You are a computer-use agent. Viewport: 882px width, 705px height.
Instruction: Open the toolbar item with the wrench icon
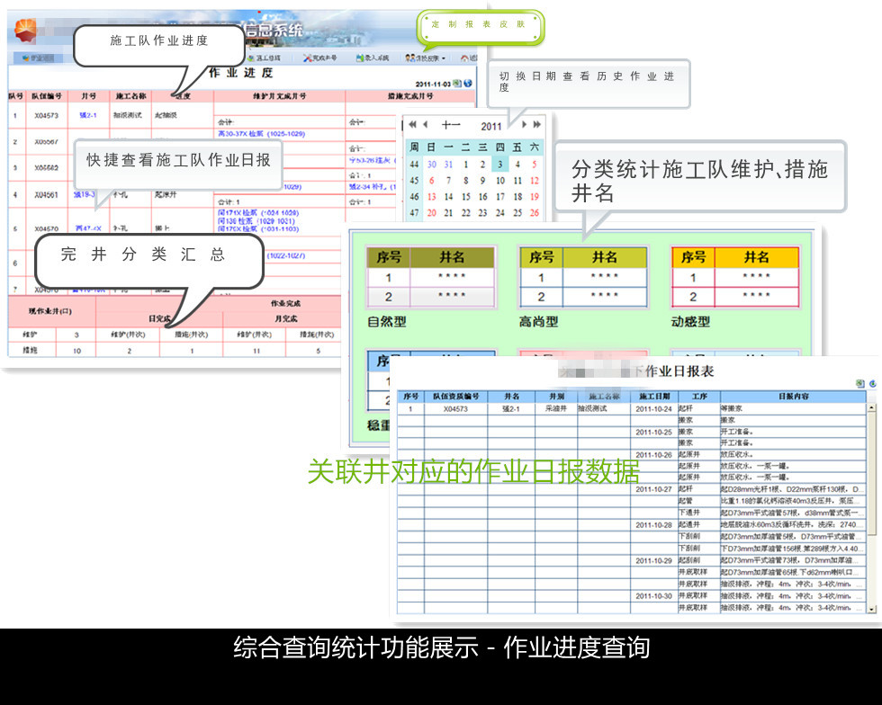(x=320, y=58)
